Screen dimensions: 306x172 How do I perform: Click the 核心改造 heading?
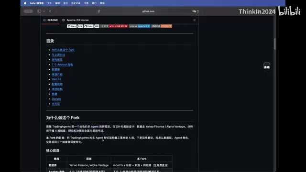tap(53, 150)
